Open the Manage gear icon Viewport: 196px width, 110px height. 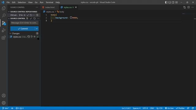click(4, 103)
